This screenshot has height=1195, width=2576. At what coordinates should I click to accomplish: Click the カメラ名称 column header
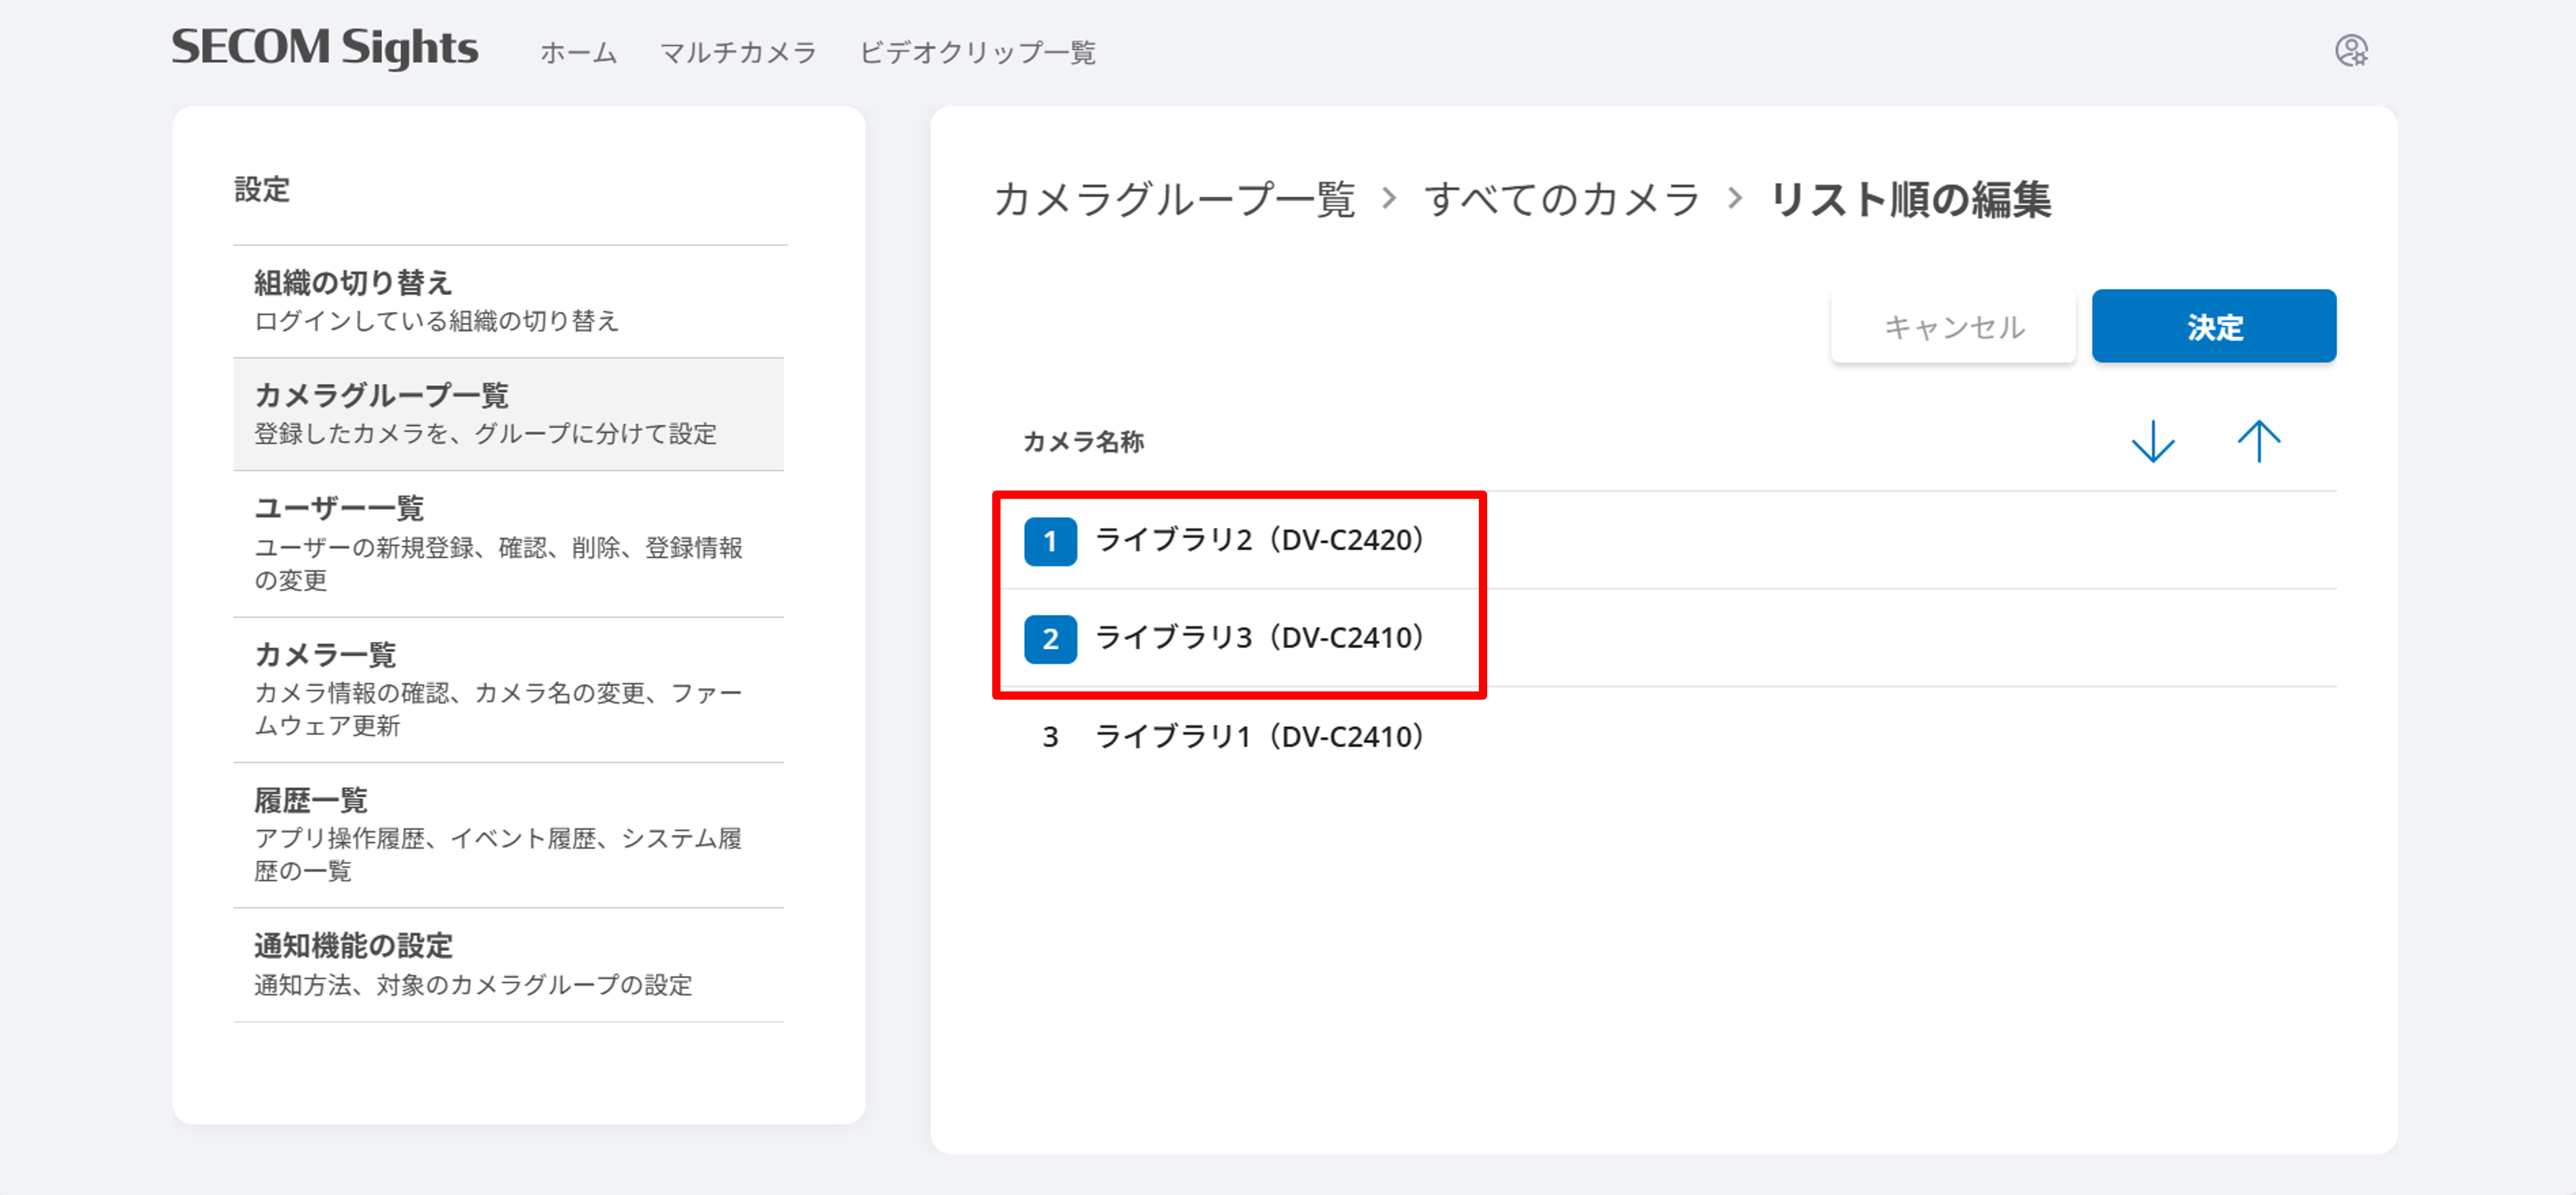coord(1083,441)
